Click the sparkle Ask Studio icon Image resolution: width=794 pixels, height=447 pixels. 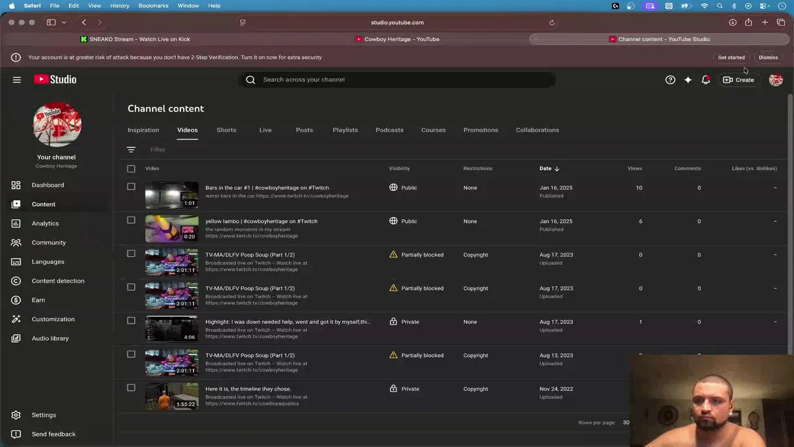pyautogui.click(x=688, y=79)
